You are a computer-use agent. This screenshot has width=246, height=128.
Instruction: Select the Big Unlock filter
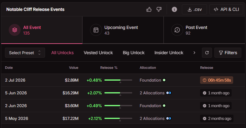coord(134,53)
